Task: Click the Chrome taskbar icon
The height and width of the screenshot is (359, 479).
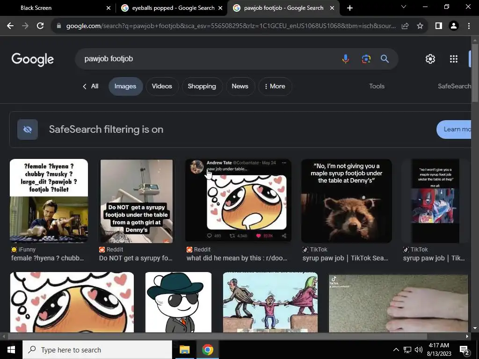Action: click(x=207, y=350)
